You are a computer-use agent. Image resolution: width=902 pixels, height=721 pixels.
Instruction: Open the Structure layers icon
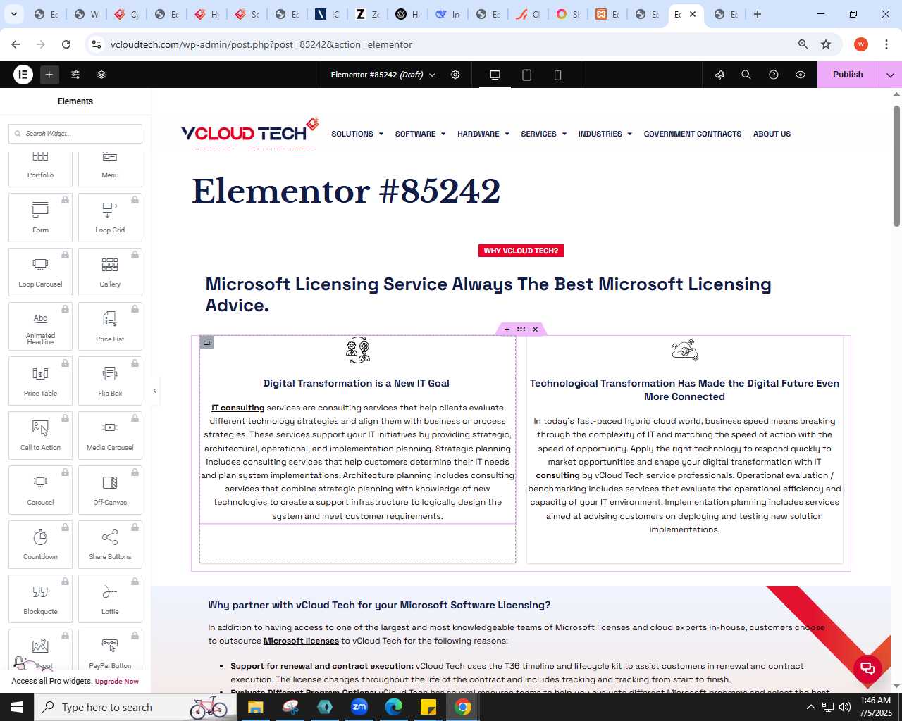pos(101,75)
